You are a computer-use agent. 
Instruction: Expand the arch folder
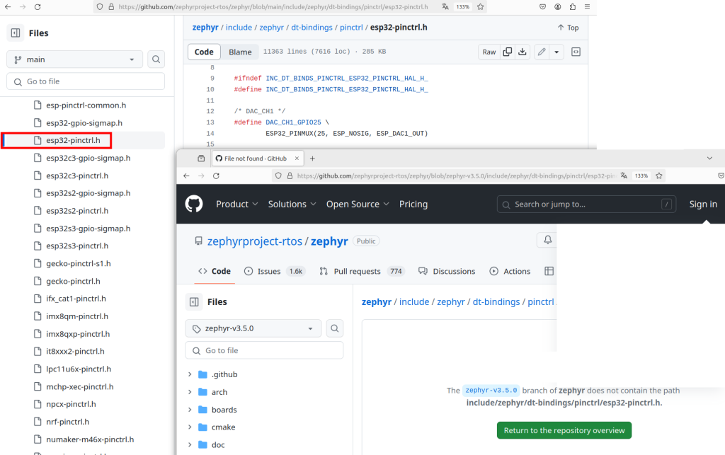tap(190, 392)
